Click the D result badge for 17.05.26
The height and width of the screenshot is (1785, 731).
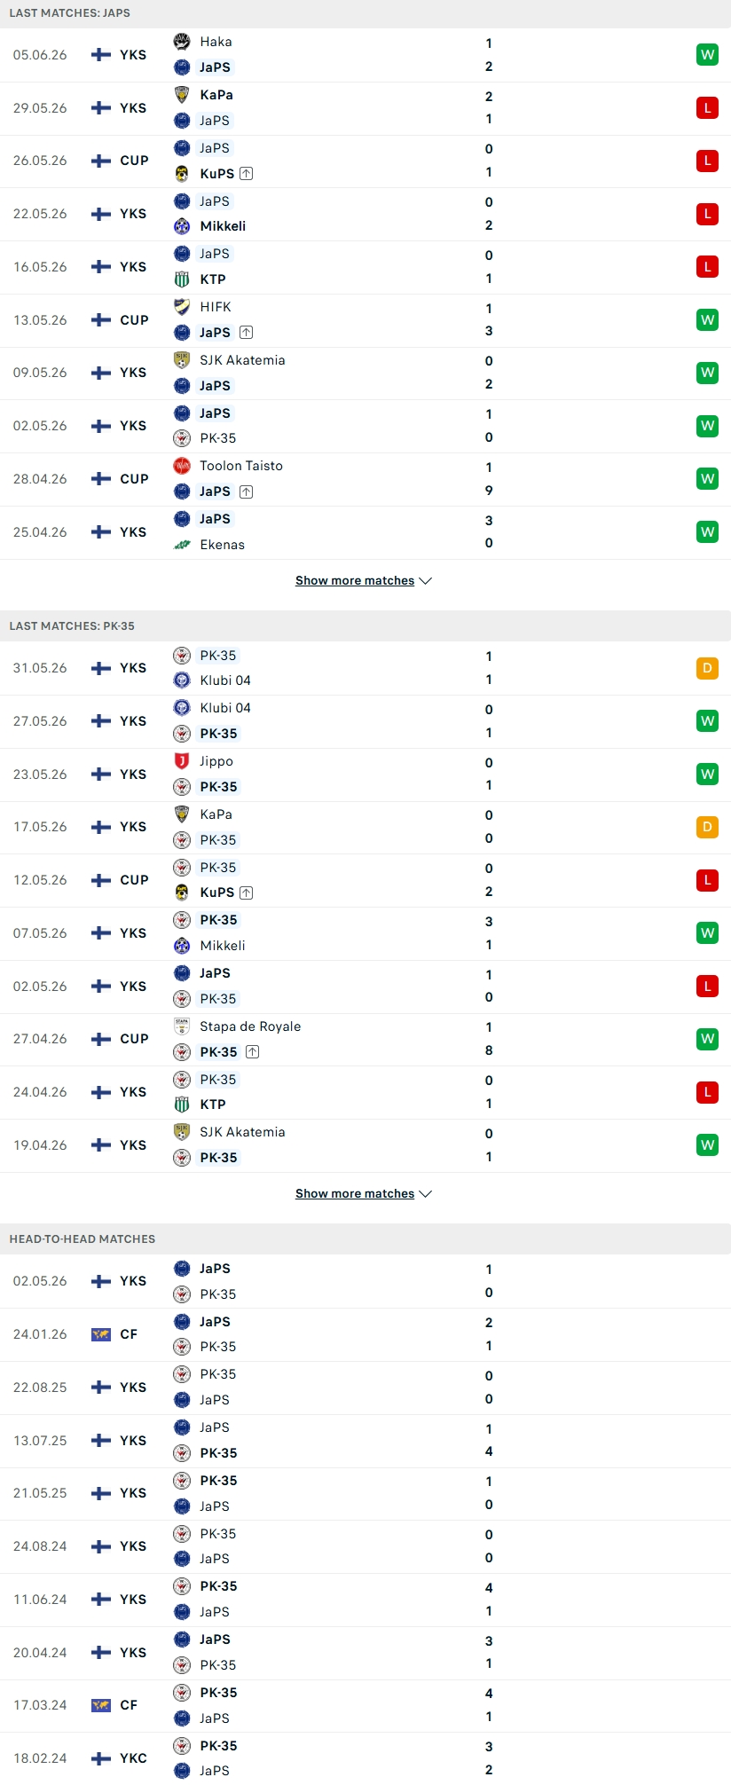point(707,827)
